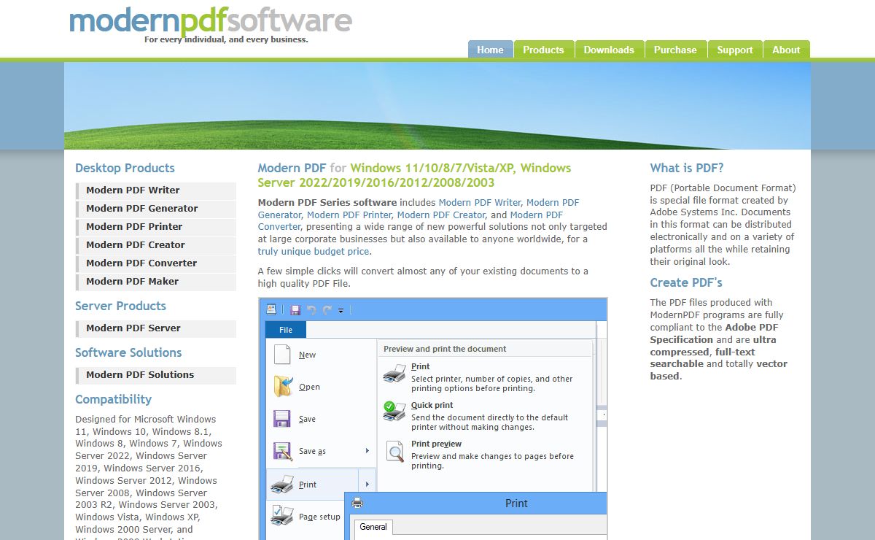Click the printer icon beside Print in File menu
Viewport: 875px width, 540px height.
(282, 484)
